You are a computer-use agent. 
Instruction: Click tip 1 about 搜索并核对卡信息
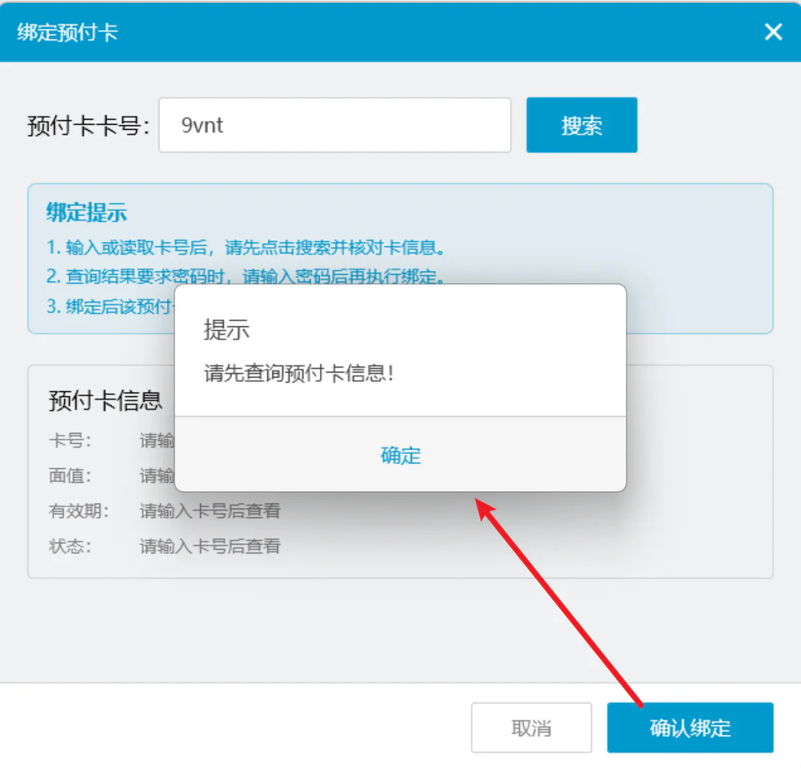(246, 248)
